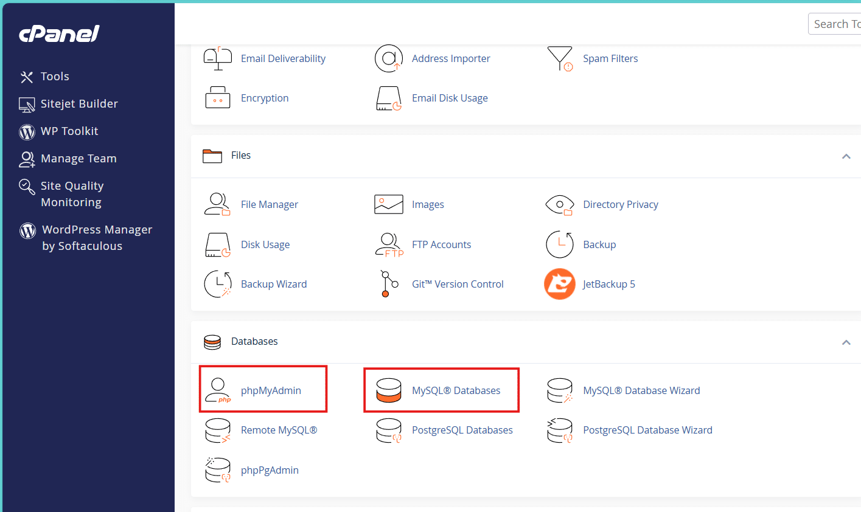Click the Manage Team person icon
The height and width of the screenshot is (512, 861).
coord(27,159)
